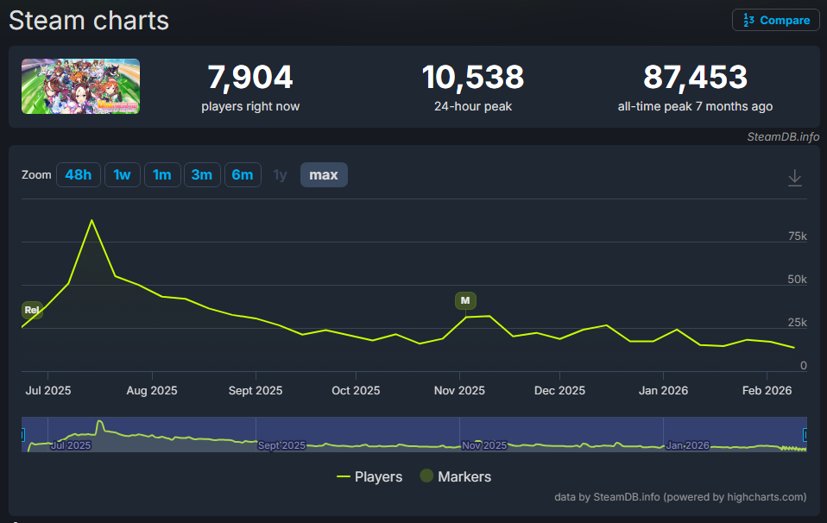The width and height of the screenshot is (827, 523).
Task: Open the SteamDB.info credit link
Action: pyautogui.click(x=783, y=137)
